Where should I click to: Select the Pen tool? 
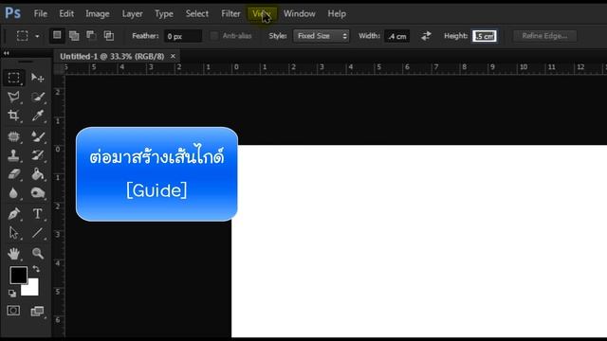point(14,214)
